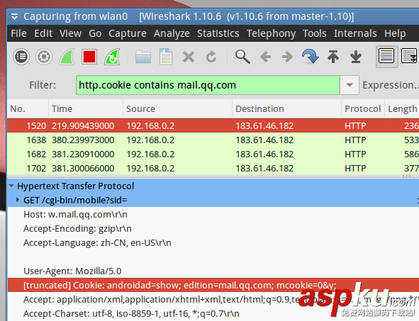Find a packet with magnifier icon
The height and width of the screenshot is (321, 419).
click(x=242, y=57)
